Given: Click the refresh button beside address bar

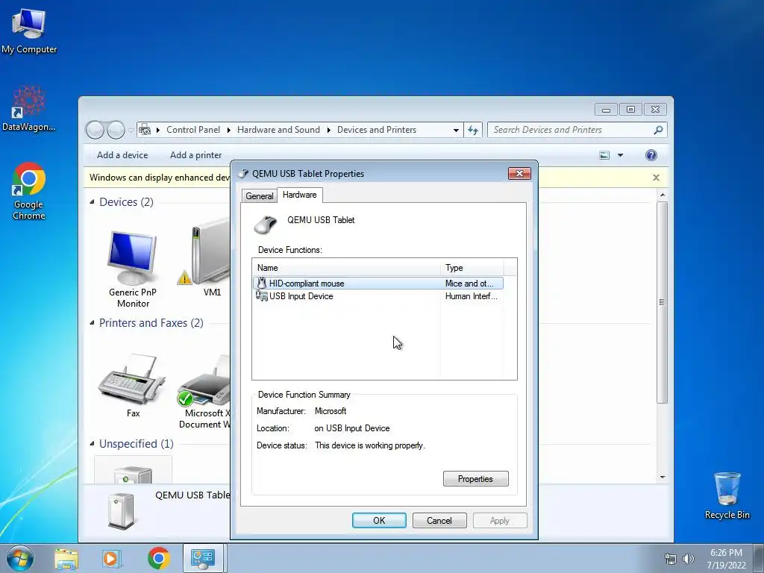Looking at the screenshot, I should [x=472, y=130].
